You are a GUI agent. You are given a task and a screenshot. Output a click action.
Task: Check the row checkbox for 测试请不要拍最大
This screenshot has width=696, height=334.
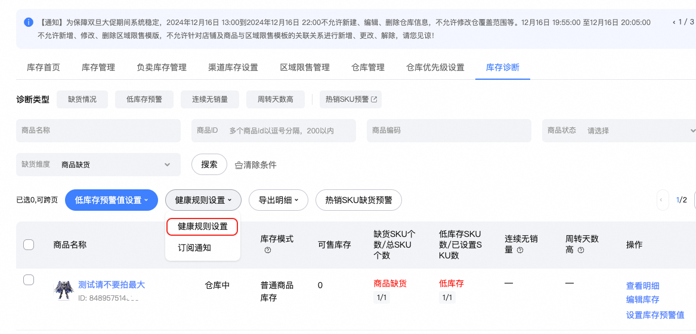(29, 279)
